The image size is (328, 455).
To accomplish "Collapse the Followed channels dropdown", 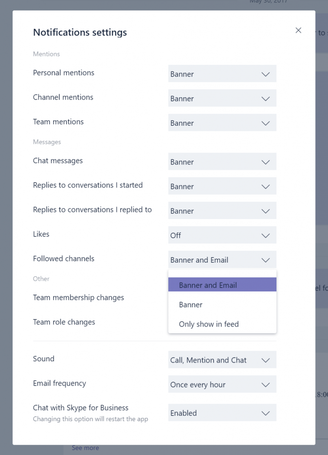I will pyautogui.click(x=222, y=259).
